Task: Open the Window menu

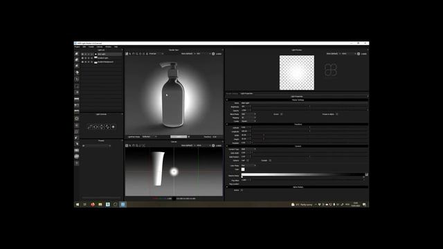Action: [108, 47]
